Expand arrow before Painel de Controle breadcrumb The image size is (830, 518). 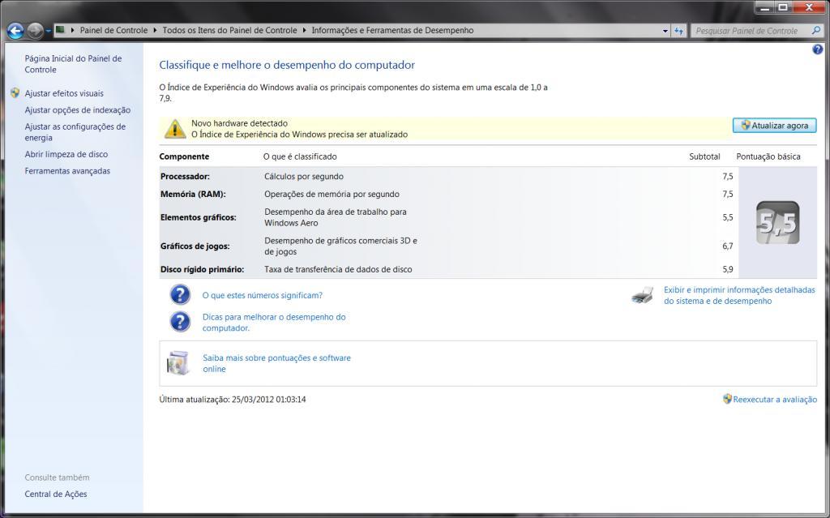(x=72, y=30)
